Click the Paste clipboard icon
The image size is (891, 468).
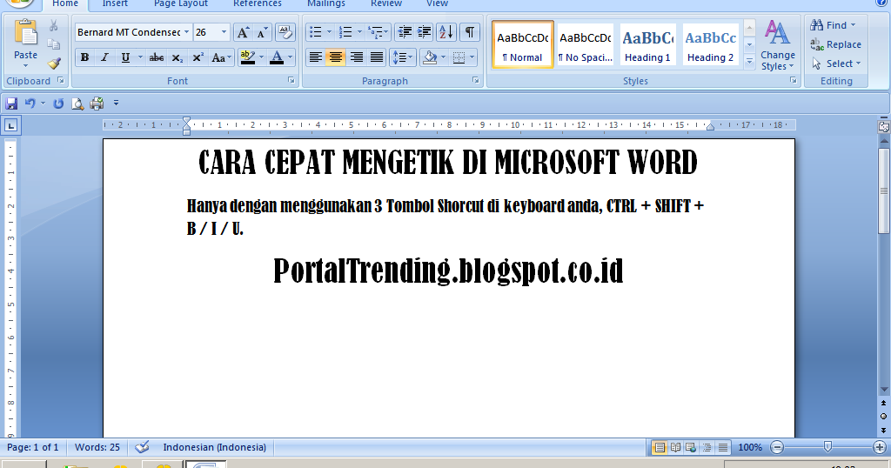[x=25, y=33]
